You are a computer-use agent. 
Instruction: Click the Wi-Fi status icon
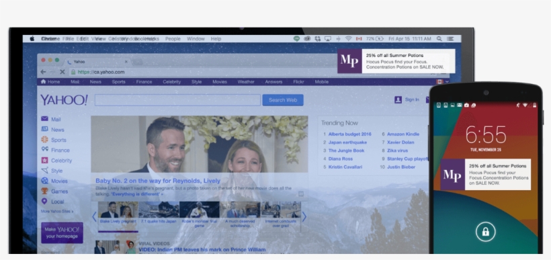coord(348,39)
